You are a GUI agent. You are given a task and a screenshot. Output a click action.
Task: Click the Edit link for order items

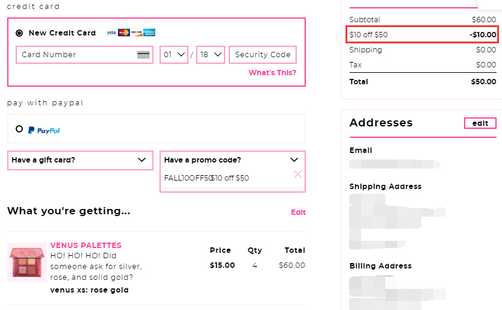pyautogui.click(x=299, y=212)
